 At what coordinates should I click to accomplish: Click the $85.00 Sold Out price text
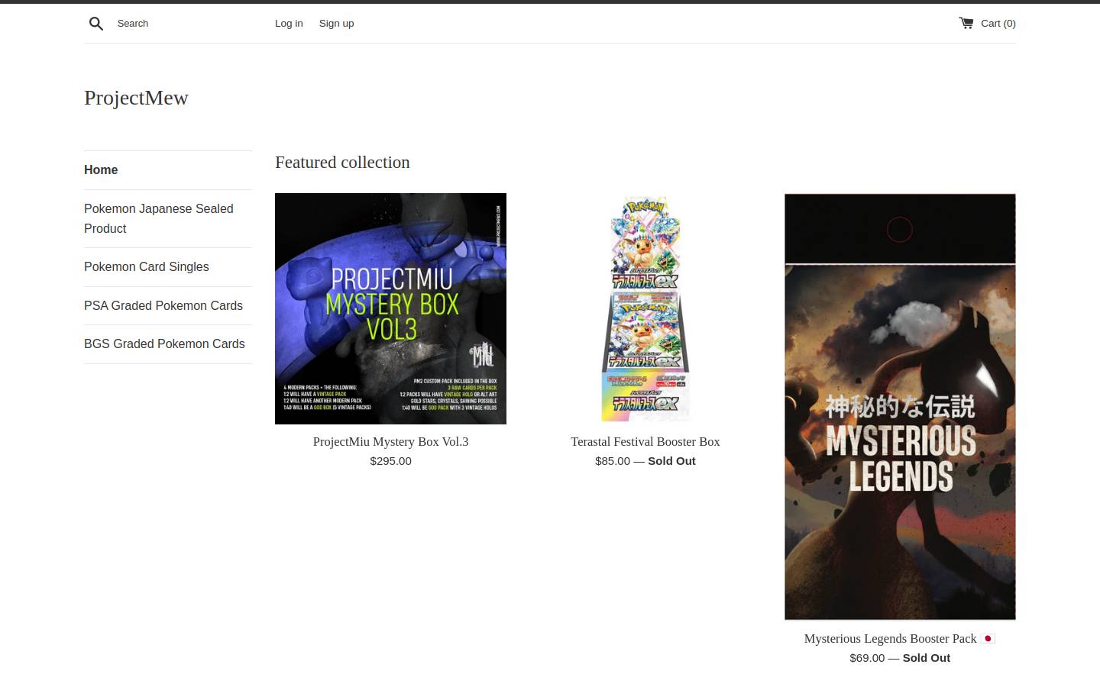click(x=645, y=461)
